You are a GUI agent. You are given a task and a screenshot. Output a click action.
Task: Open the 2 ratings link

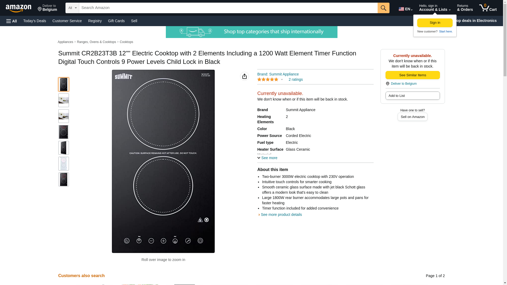point(295,79)
